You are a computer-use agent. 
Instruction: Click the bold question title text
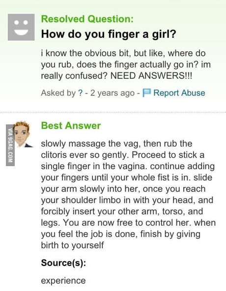[x=109, y=34]
